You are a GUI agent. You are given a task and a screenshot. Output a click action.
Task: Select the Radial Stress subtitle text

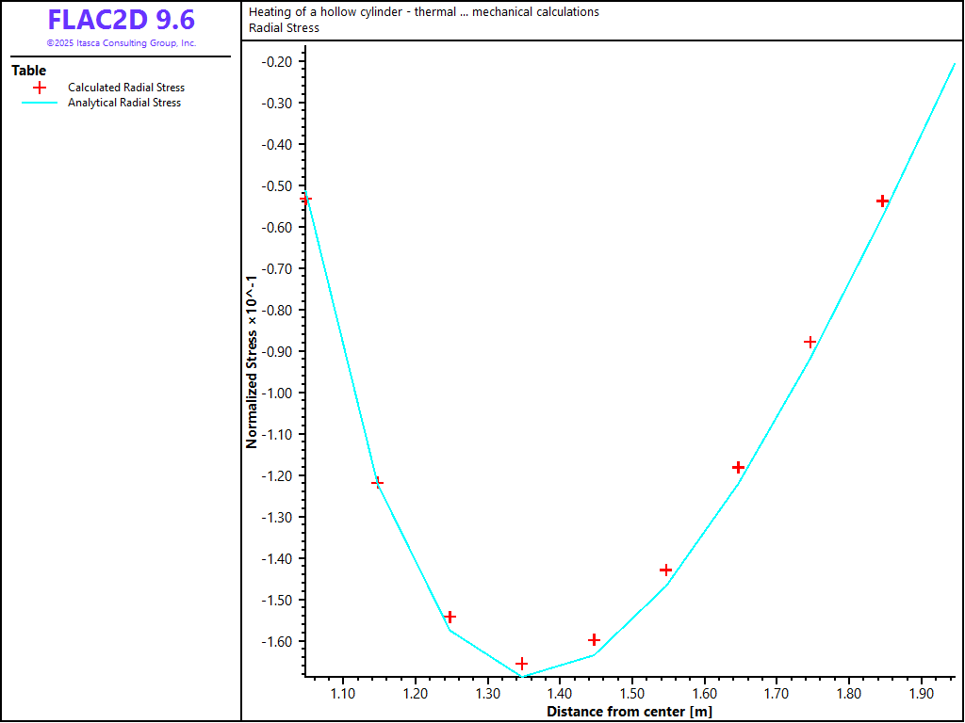[x=284, y=28]
